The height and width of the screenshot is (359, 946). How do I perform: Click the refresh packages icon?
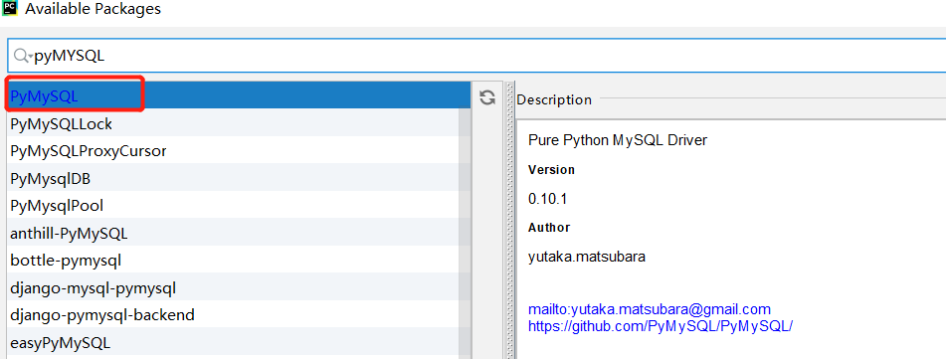pos(486,97)
